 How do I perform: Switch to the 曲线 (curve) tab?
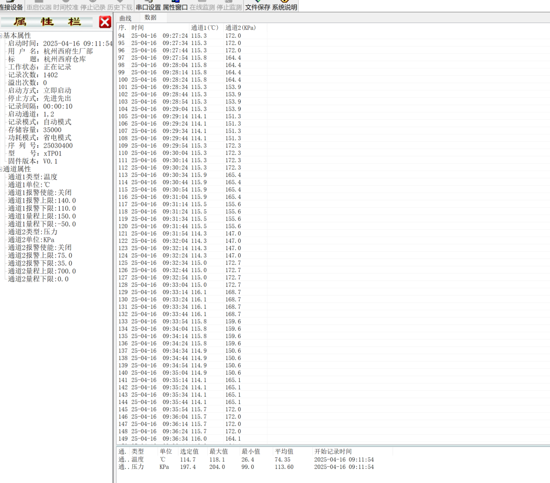[x=125, y=17]
